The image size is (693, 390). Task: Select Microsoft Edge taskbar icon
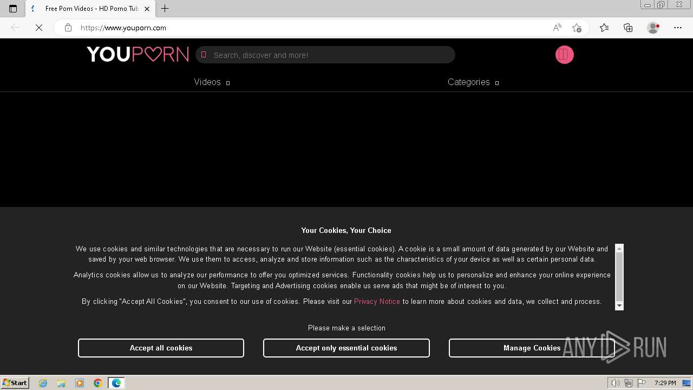pyautogui.click(x=116, y=383)
